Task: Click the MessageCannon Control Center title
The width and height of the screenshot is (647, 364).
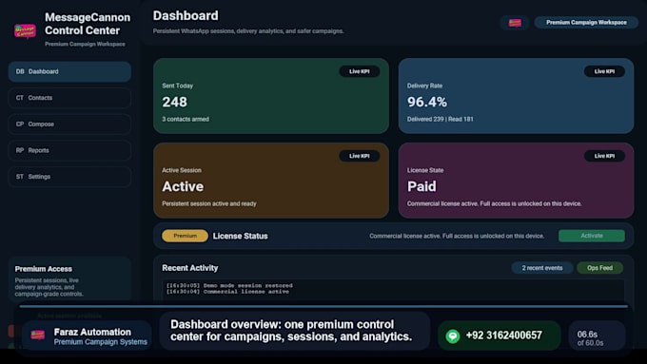Action: coord(88,24)
